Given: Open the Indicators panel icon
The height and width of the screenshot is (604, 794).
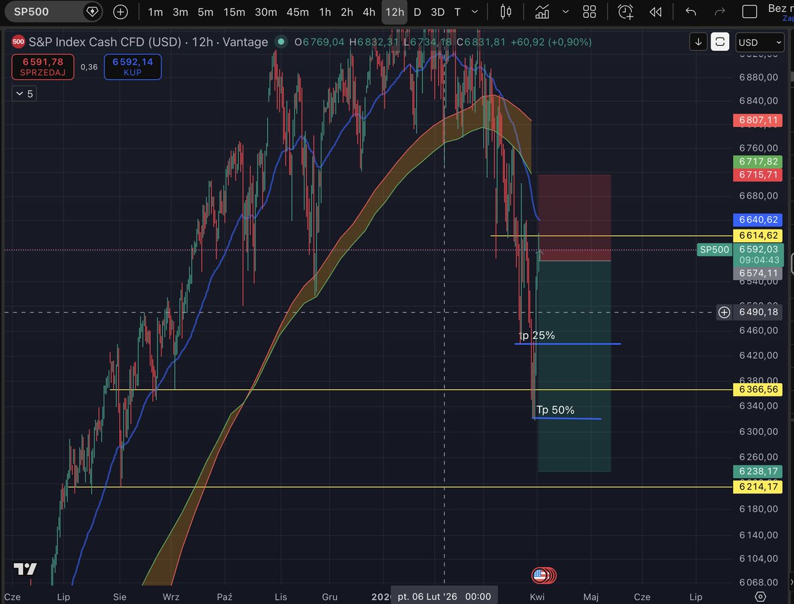Looking at the screenshot, I should pos(543,12).
